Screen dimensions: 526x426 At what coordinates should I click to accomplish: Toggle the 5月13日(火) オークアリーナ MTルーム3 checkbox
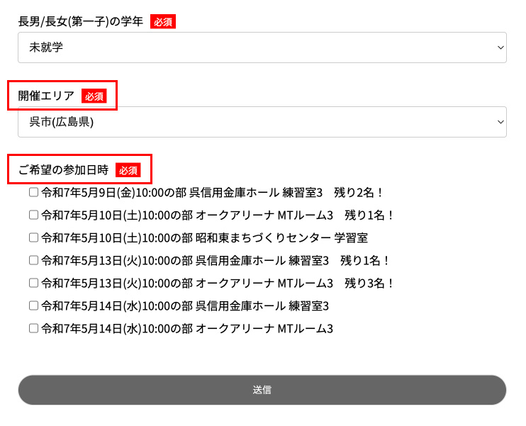[33, 283]
